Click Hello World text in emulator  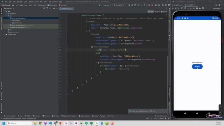(197, 62)
